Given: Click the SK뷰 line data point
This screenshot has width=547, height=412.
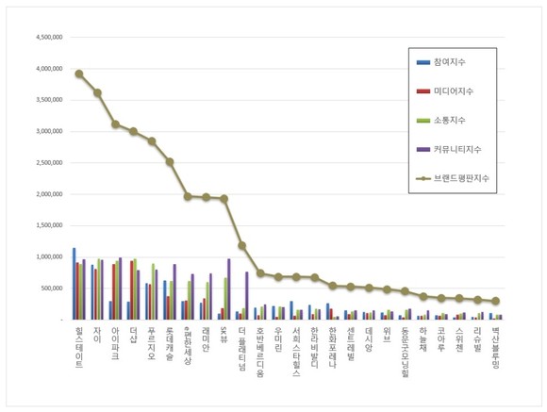Looking at the screenshot, I should [224, 199].
